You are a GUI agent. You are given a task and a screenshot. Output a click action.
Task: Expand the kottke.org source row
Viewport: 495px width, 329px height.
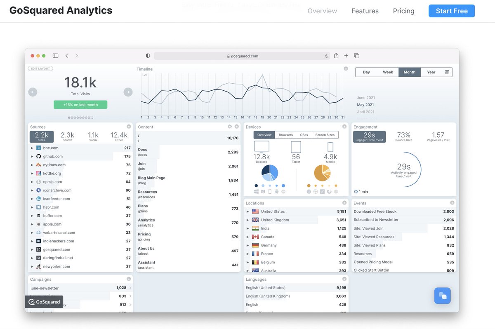coord(32,174)
